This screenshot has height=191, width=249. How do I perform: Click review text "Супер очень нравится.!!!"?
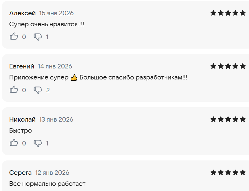click(47, 24)
